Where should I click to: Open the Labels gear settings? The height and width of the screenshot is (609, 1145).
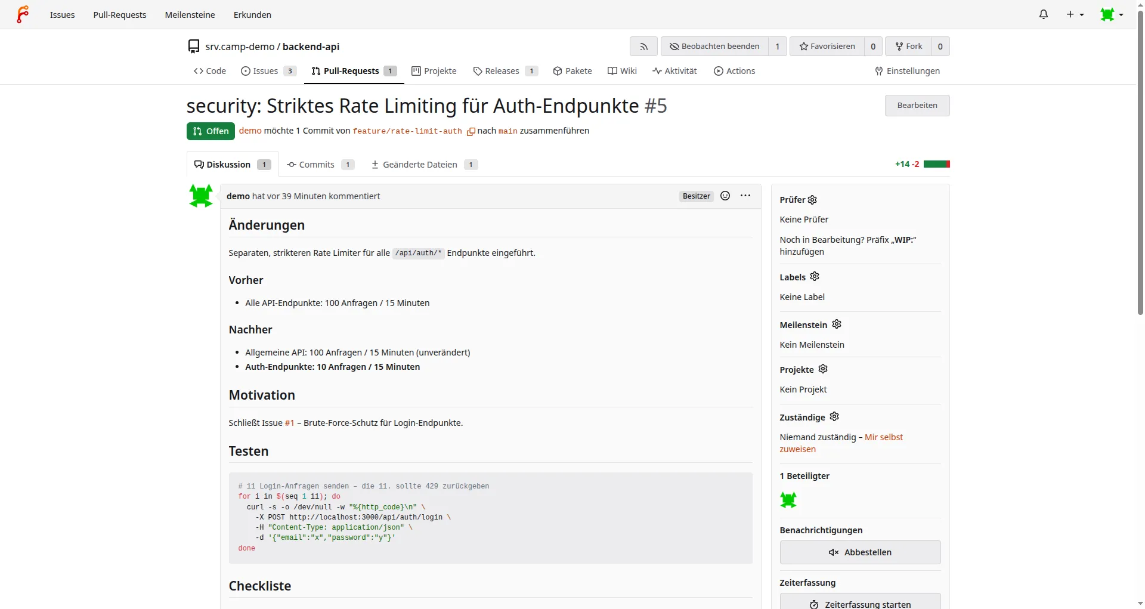tap(815, 276)
